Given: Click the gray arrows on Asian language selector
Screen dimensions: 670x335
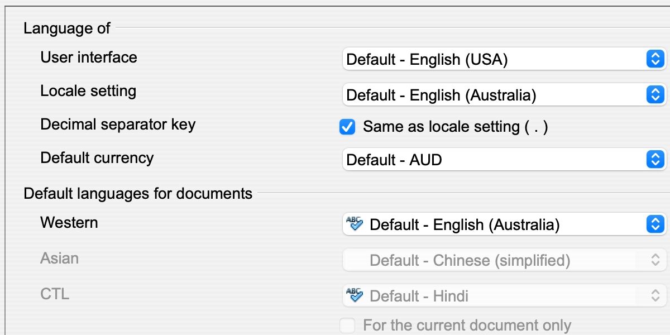Looking at the screenshot, I should point(655,260).
